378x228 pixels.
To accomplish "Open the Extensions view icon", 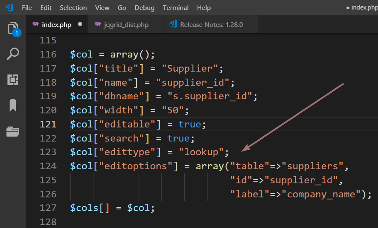I will [13, 80].
